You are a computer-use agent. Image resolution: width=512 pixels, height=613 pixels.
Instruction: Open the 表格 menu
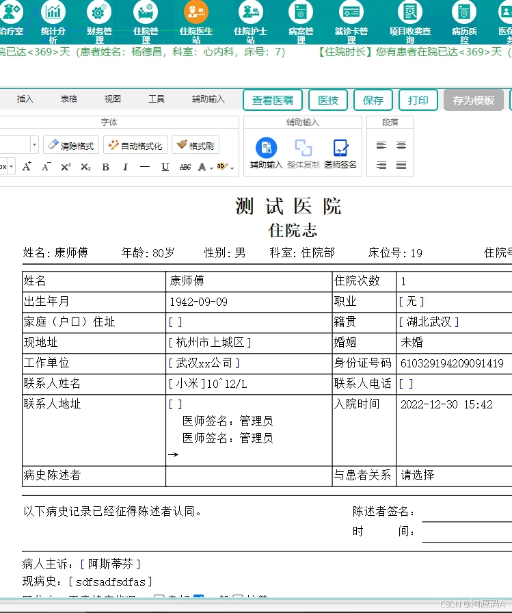tap(69, 99)
